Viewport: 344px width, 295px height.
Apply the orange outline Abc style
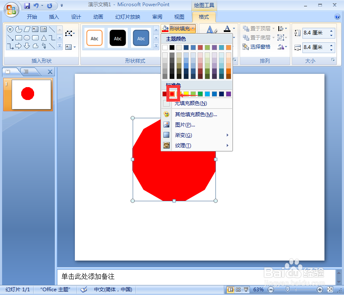coord(94,38)
